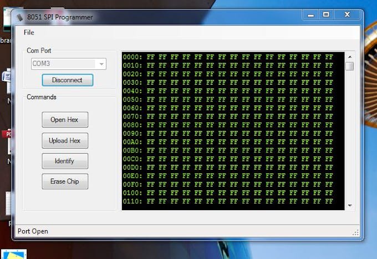Click the 8051 SPI Programmer title icon
Screen dimensions: 377x259
pyautogui.click(x=20, y=17)
